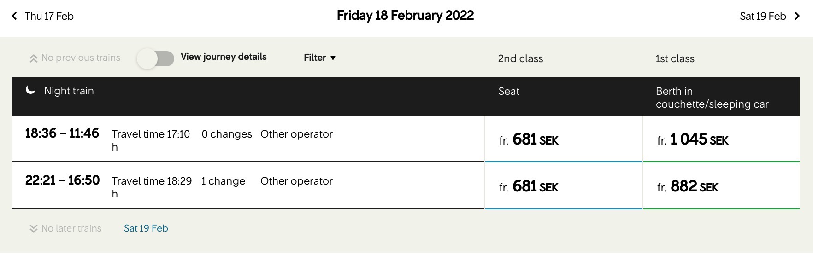Open the Filter dropdown
Viewport: 813px width, 255px height.
[x=320, y=58]
